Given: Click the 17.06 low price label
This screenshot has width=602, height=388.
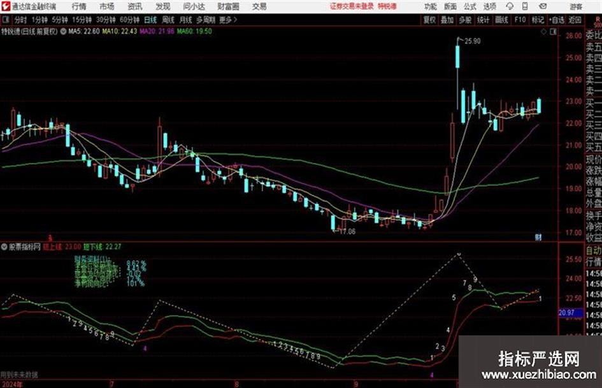Looking at the screenshot, I should coord(347,232).
